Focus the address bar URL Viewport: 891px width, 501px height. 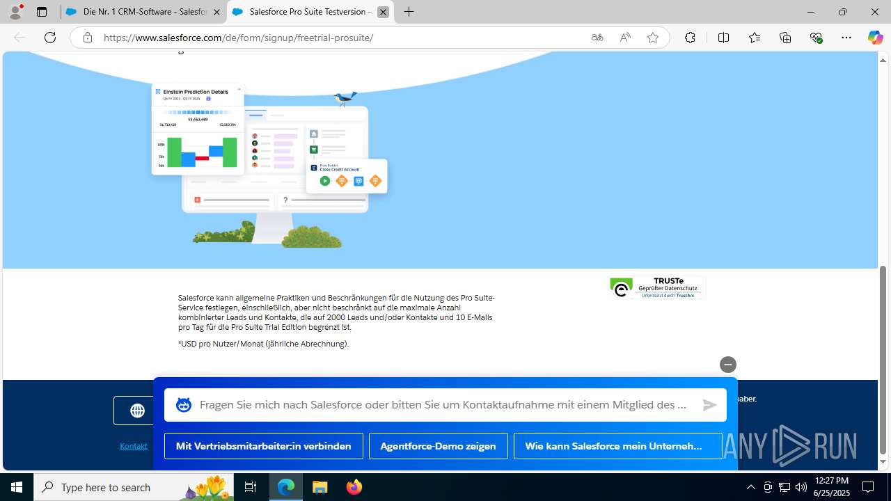point(238,38)
